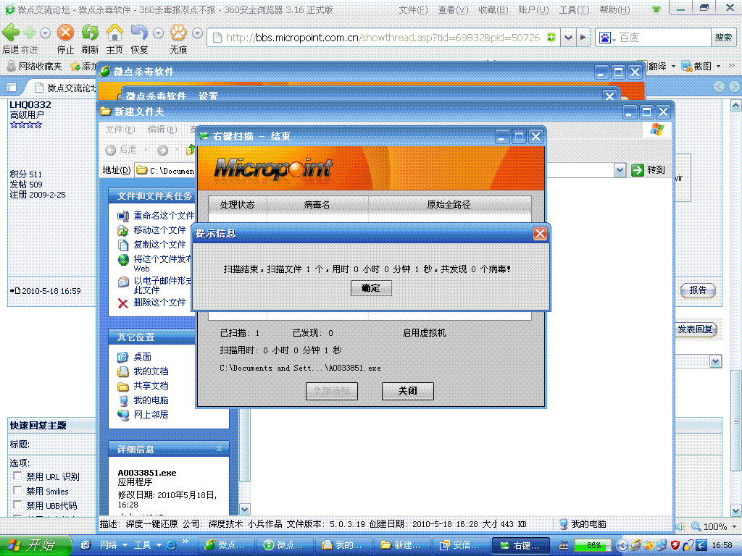Click the 关闭 button in scan window
This screenshot has height=556, width=742.
(x=407, y=391)
